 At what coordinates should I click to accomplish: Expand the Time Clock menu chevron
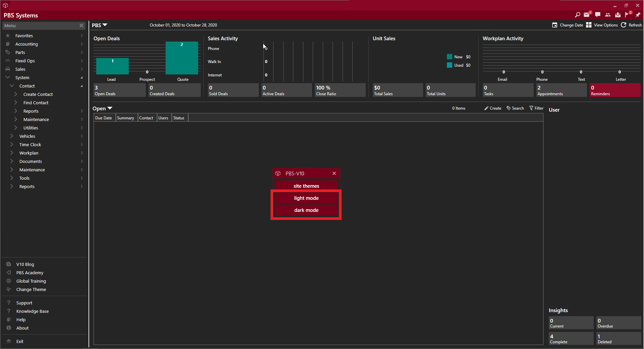12,144
